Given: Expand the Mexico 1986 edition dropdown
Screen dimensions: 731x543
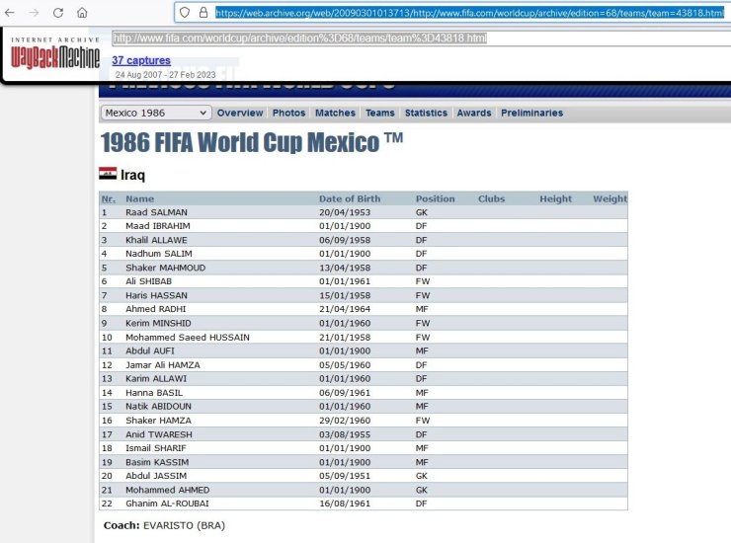Looking at the screenshot, I should pos(156,113).
